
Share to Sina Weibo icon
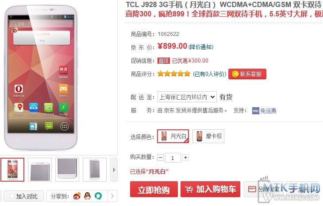pos(77,196)
